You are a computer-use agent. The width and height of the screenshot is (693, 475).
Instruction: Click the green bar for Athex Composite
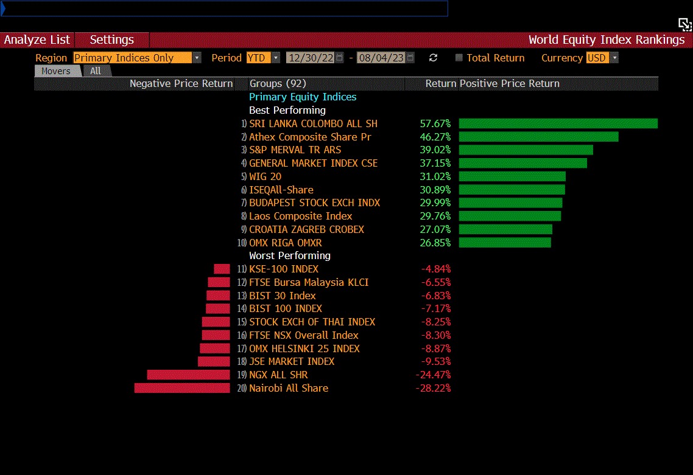pos(539,137)
